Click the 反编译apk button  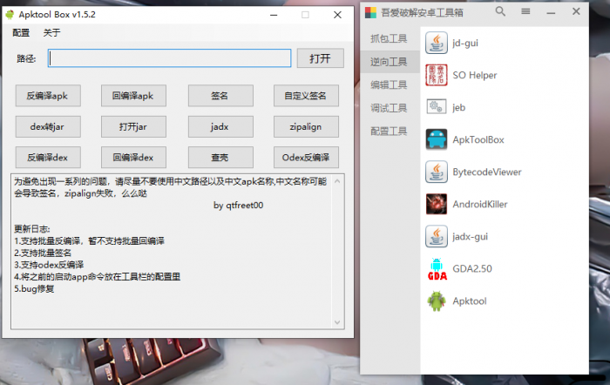[x=48, y=96]
